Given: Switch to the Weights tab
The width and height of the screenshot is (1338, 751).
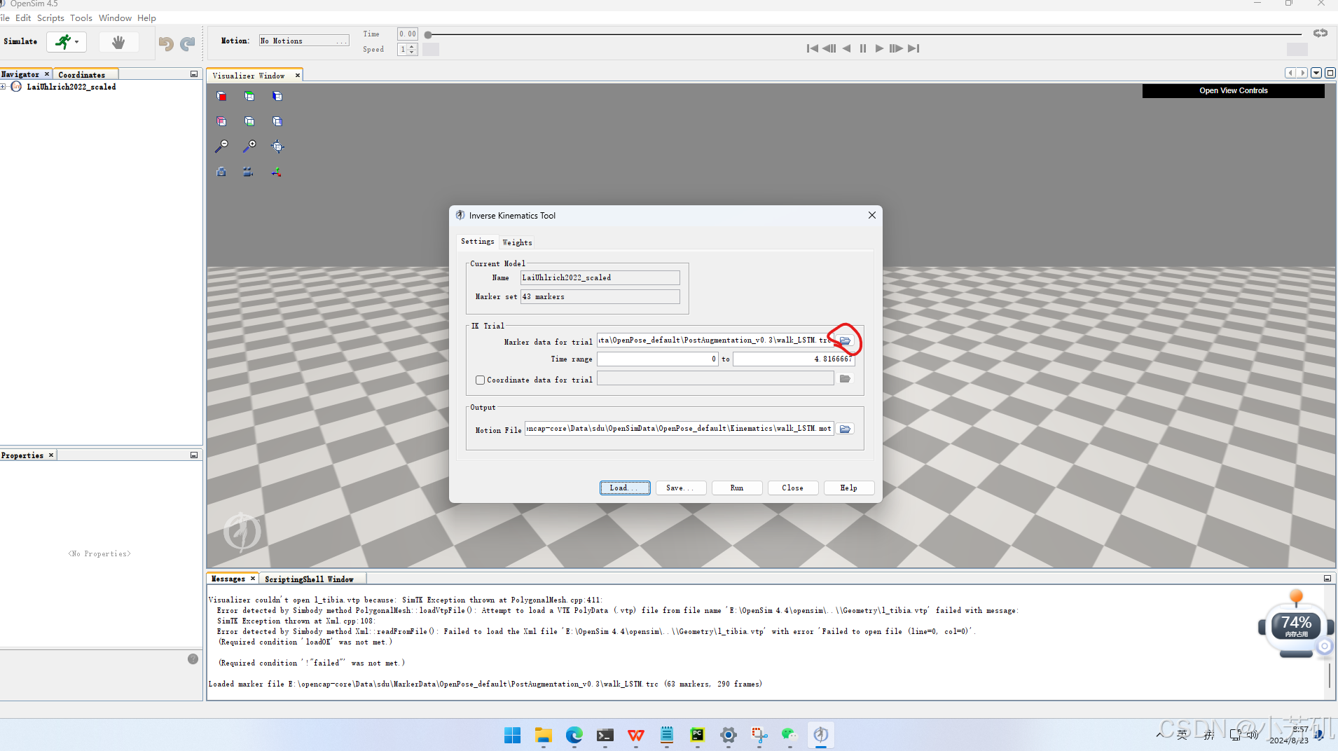Looking at the screenshot, I should point(517,242).
